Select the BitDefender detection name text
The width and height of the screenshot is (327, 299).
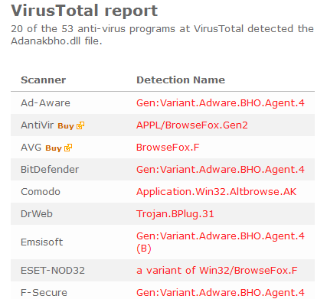[x=221, y=170]
